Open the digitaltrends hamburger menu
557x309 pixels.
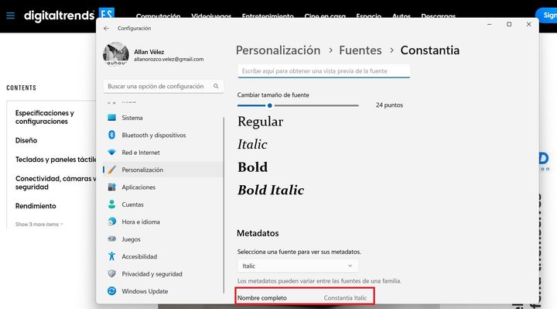(11, 15)
